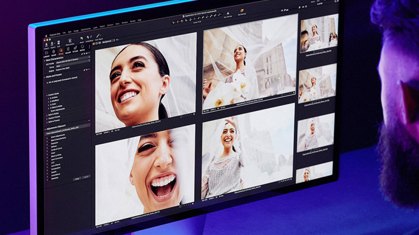419x235 pixels.
Task: Collapse the Custom Styles group
Action: pos(47,95)
